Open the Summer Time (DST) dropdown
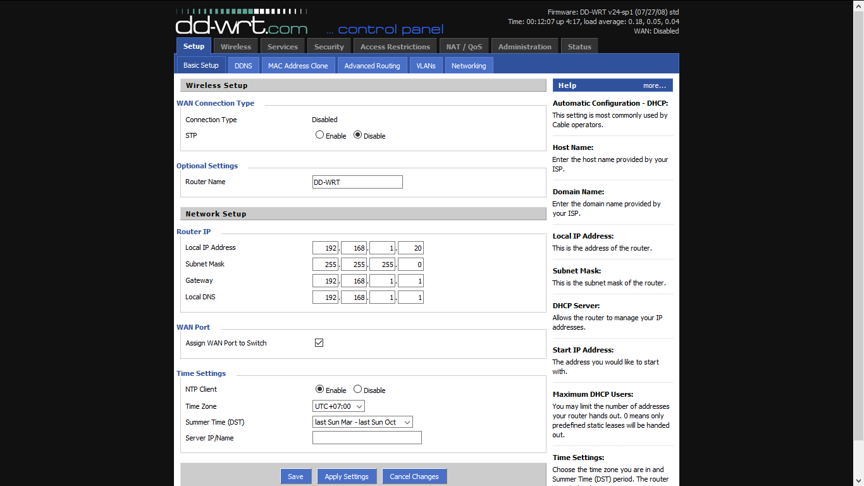Viewport: 864px width, 486px height. [x=362, y=422]
